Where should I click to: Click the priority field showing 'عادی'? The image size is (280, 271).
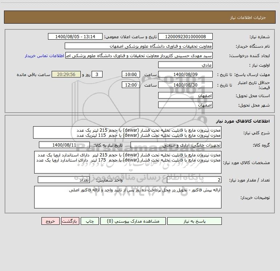click(x=185, y=65)
